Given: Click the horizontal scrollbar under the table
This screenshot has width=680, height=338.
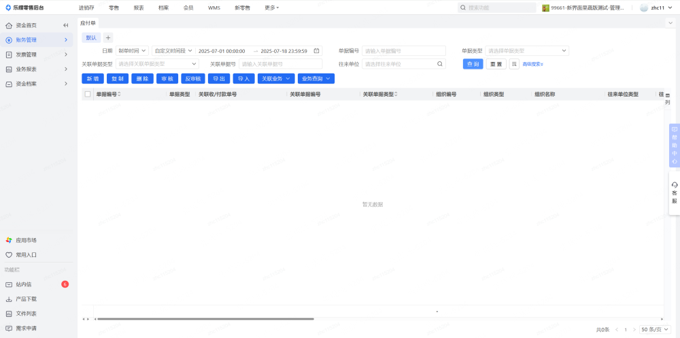Looking at the screenshot, I should click(204, 318).
